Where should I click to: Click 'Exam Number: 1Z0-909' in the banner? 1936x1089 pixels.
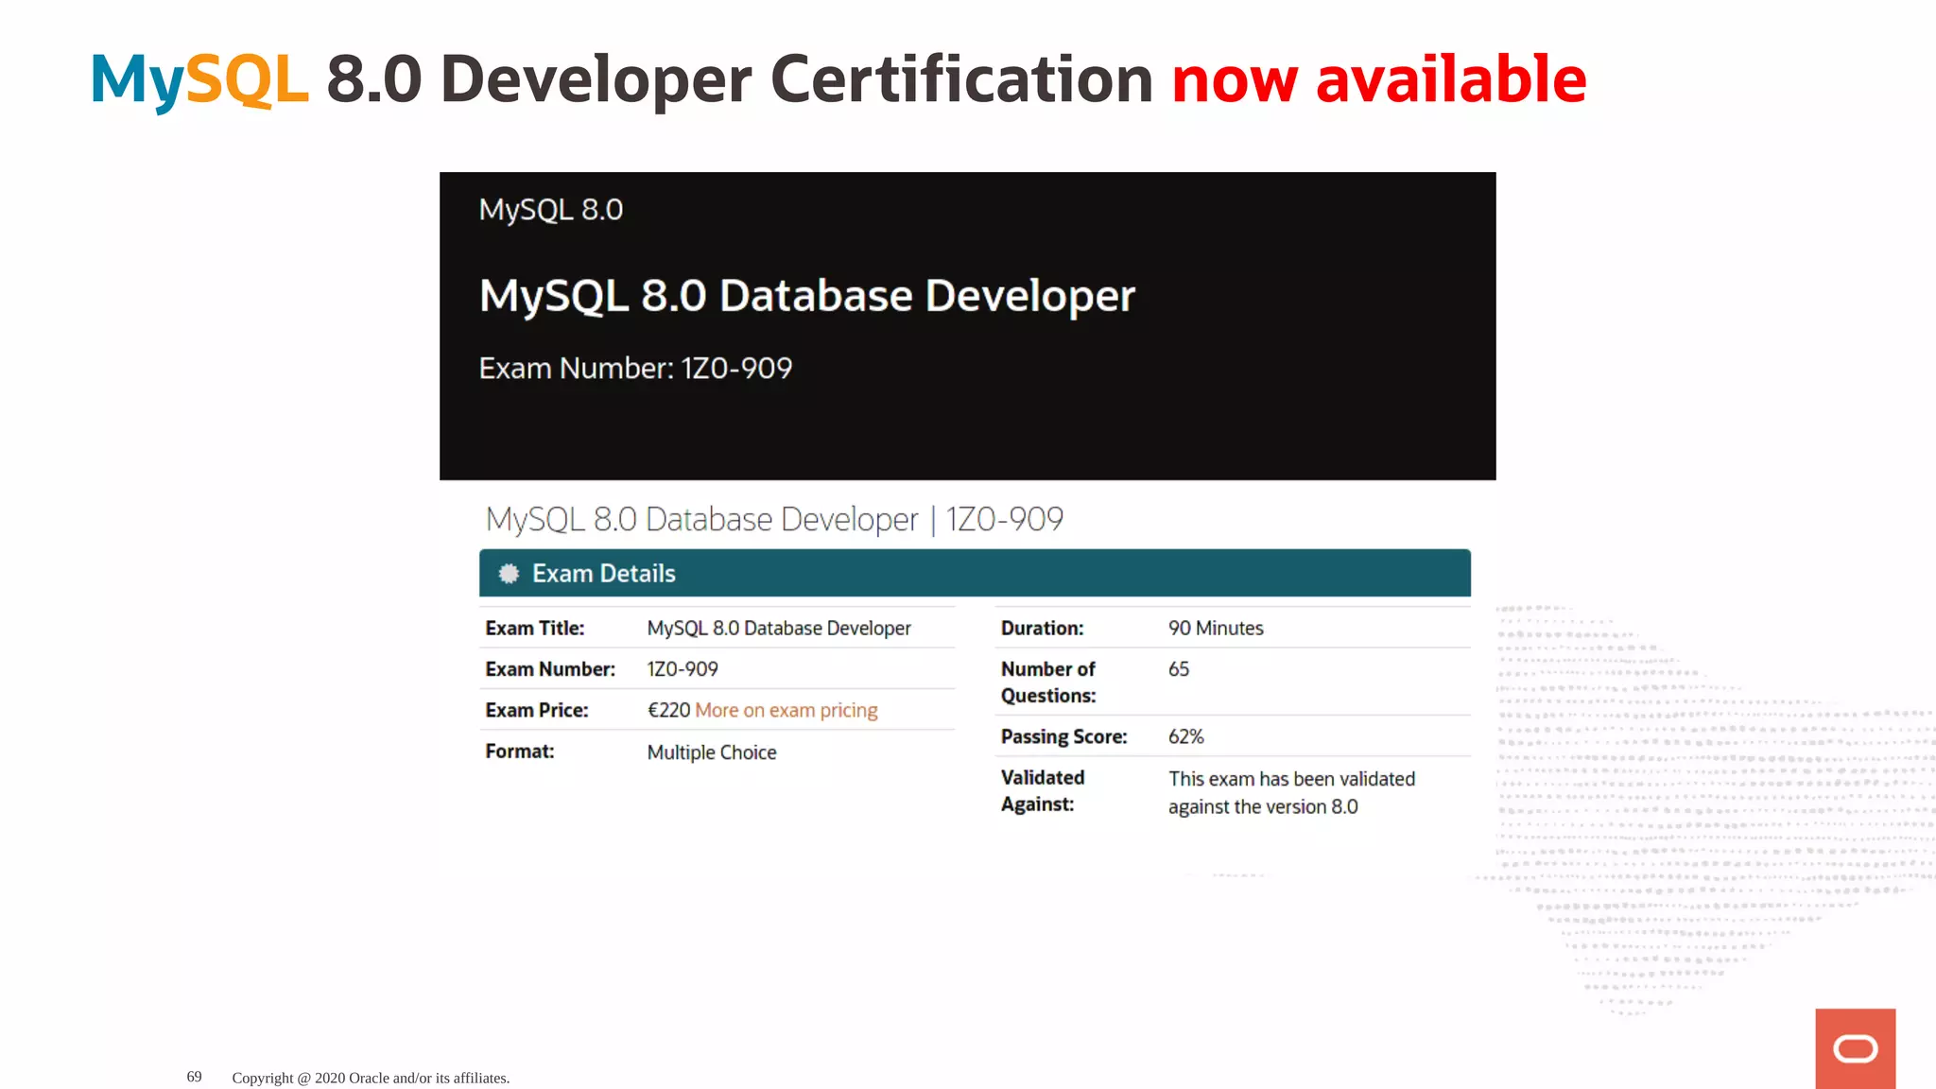[x=635, y=368]
